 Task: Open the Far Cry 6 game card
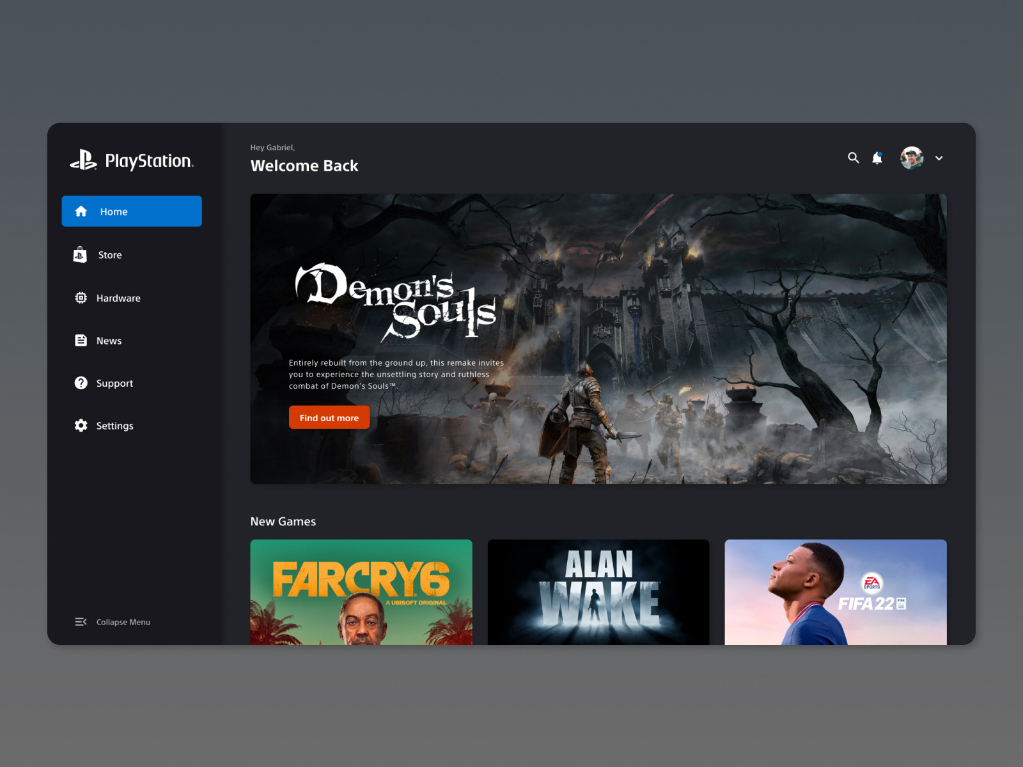point(361,592)
